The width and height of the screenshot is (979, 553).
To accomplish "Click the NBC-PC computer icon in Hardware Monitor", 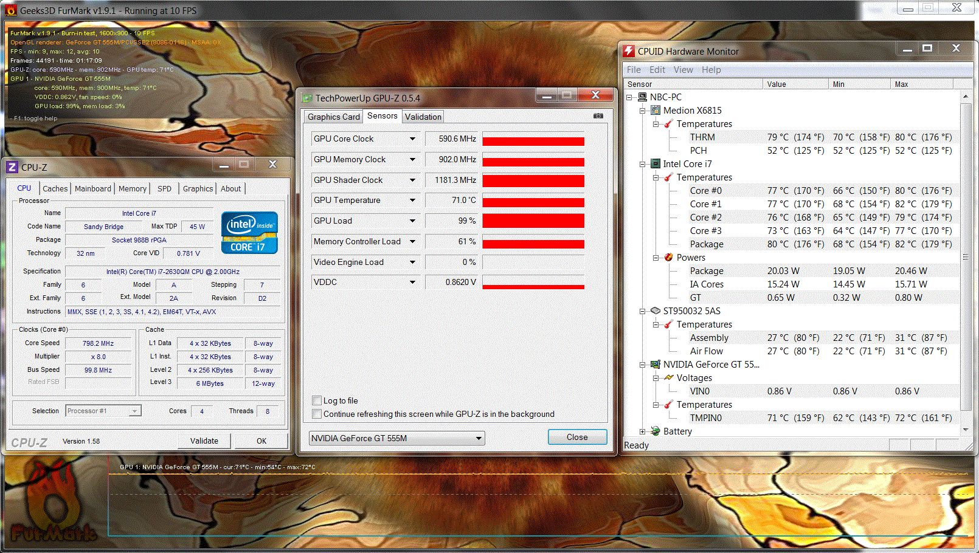I will 642,97.
